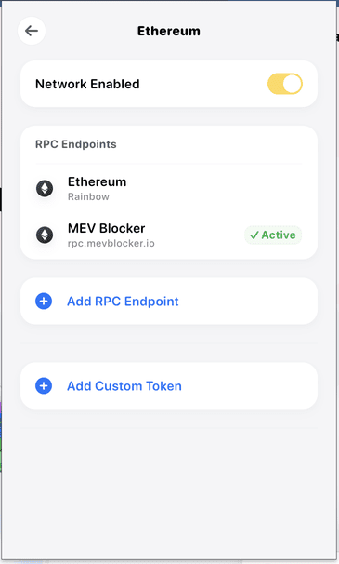
Task: Click the white knob of the yellow toggle
Action: [292, 84]
